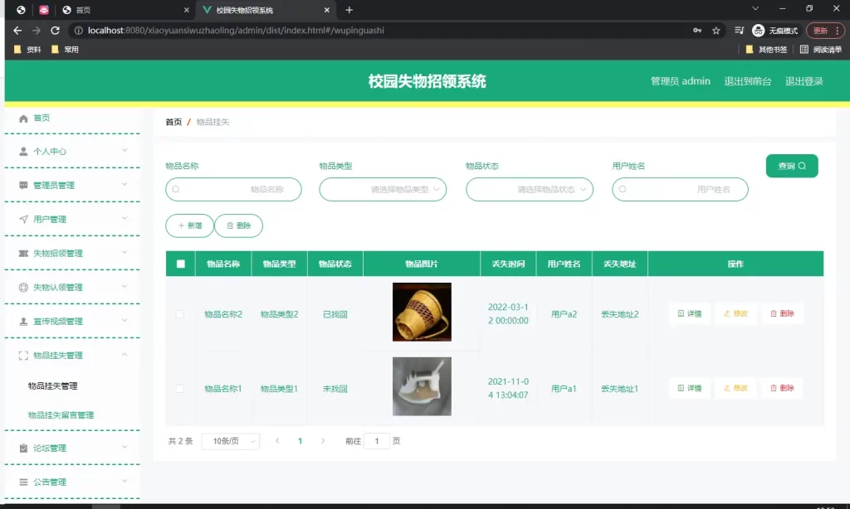This screenshot has height=509, width=850.
Task: Open the 10条/页 page size dropdown
Action: point(230,441)
